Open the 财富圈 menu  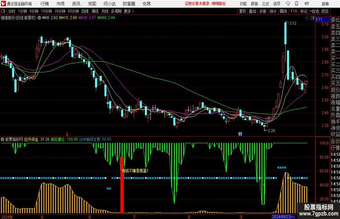129,4
